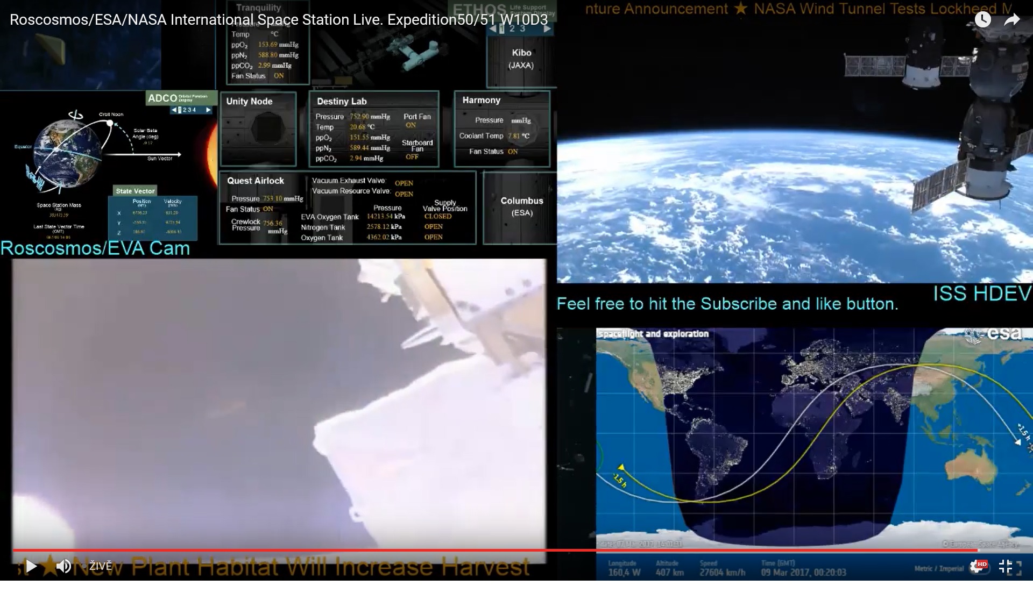Screen dimensions: 1033x593
Task: Select the Kibo (JAXA) module panel
Action: coord(521,59)
